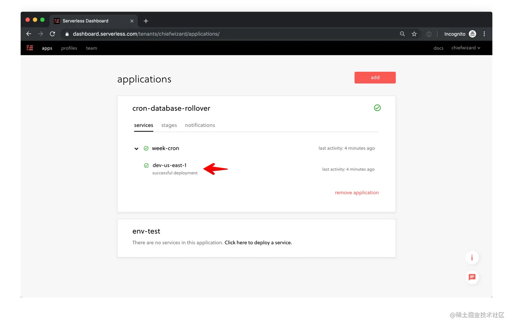The image size is (513, 327).
Task: Click dev-us-east-1 'last activity: 4 minutes ago'
Action: (348, 169)
